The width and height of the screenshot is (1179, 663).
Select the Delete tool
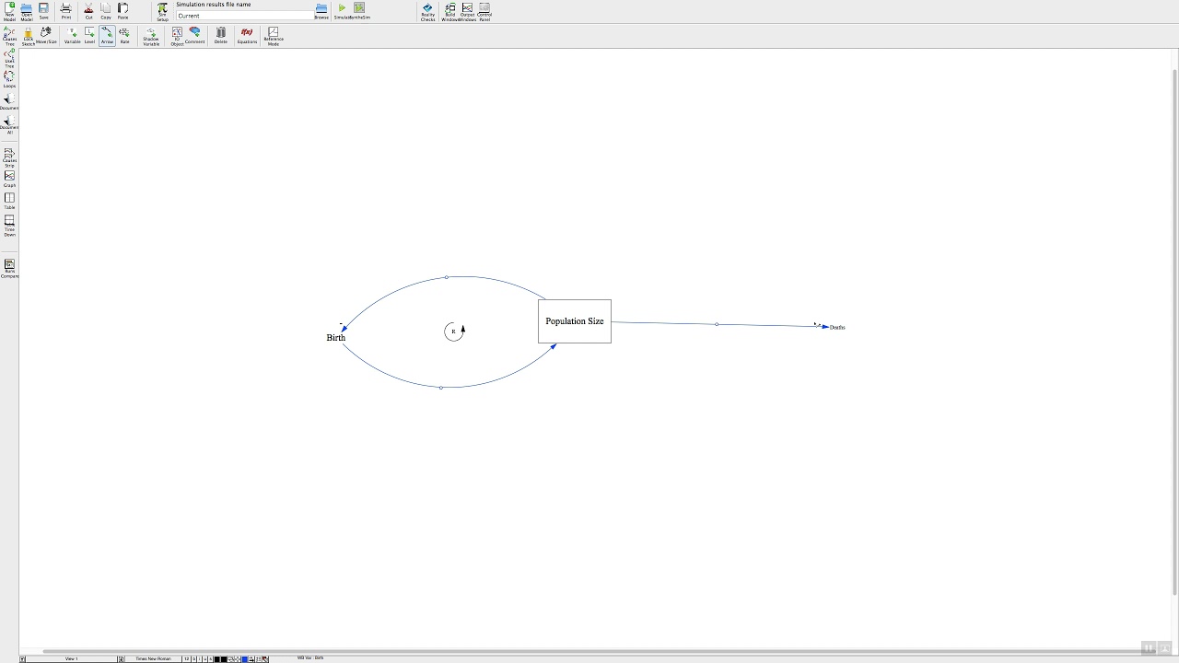pyautogui.click(x=221, y=36)
